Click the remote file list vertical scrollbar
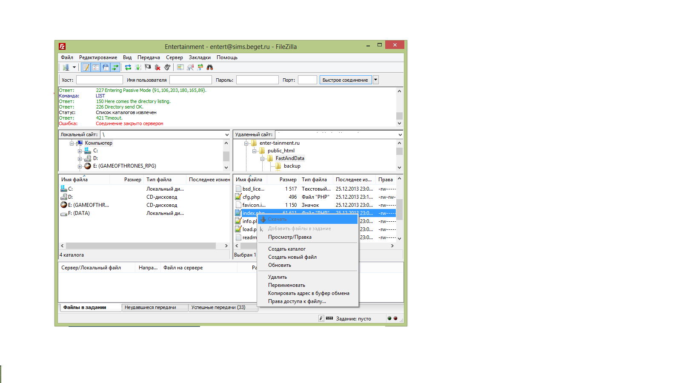Image resolution: width=681 pixels, height=383 pixels. click(x=399, y=209)
